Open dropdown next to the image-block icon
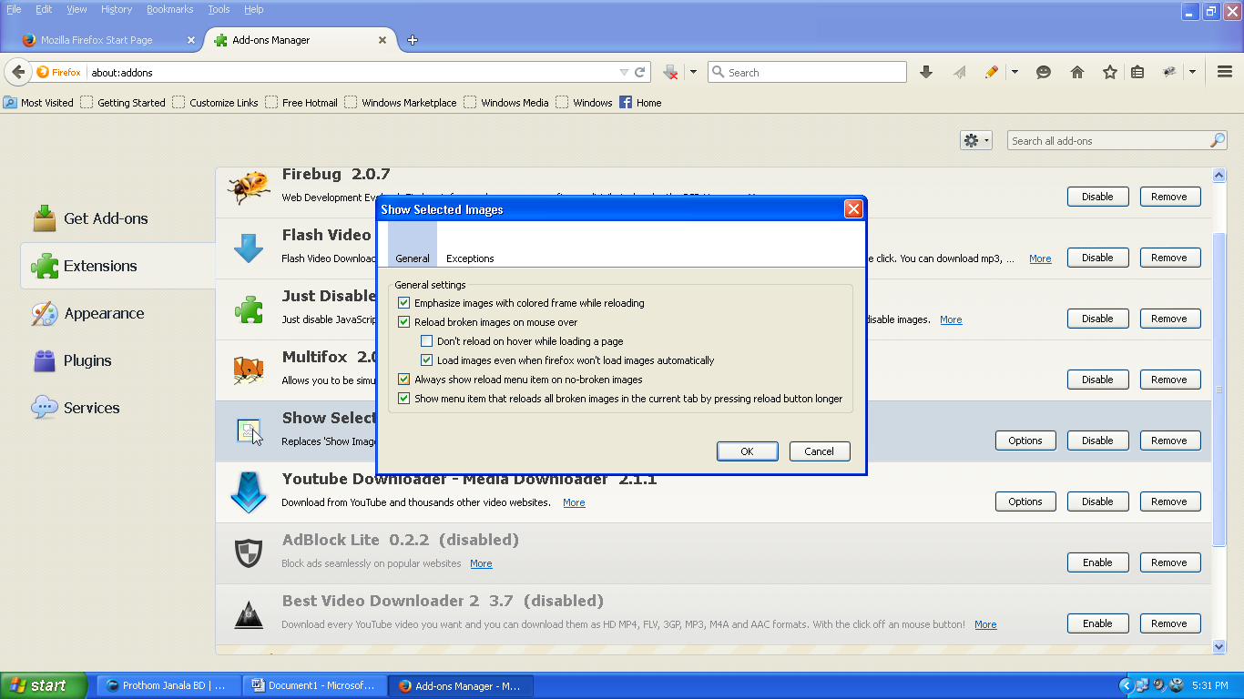1244x699 pixels. (693, 72)
